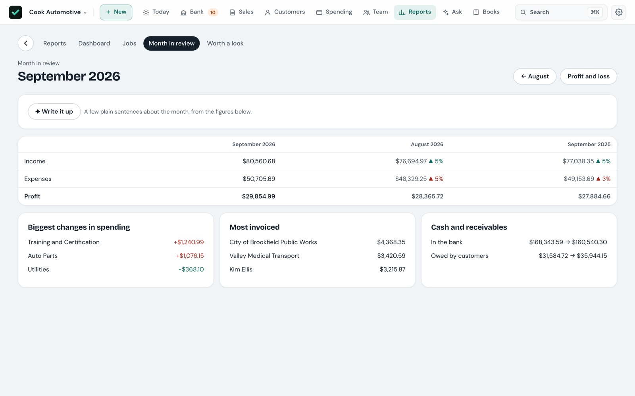Open the Today page
This screenshot has height=396, width=635.
click(x=156, y=12)
